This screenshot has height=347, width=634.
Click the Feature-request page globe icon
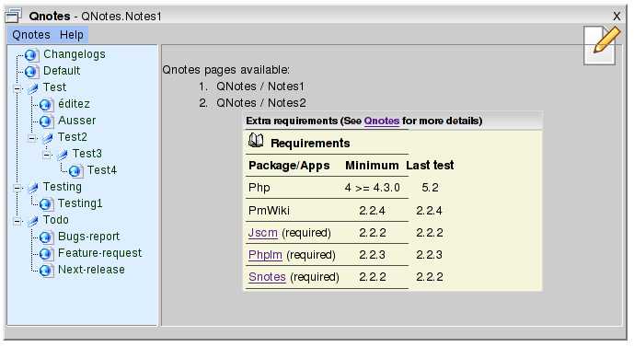tap(47, 254)
